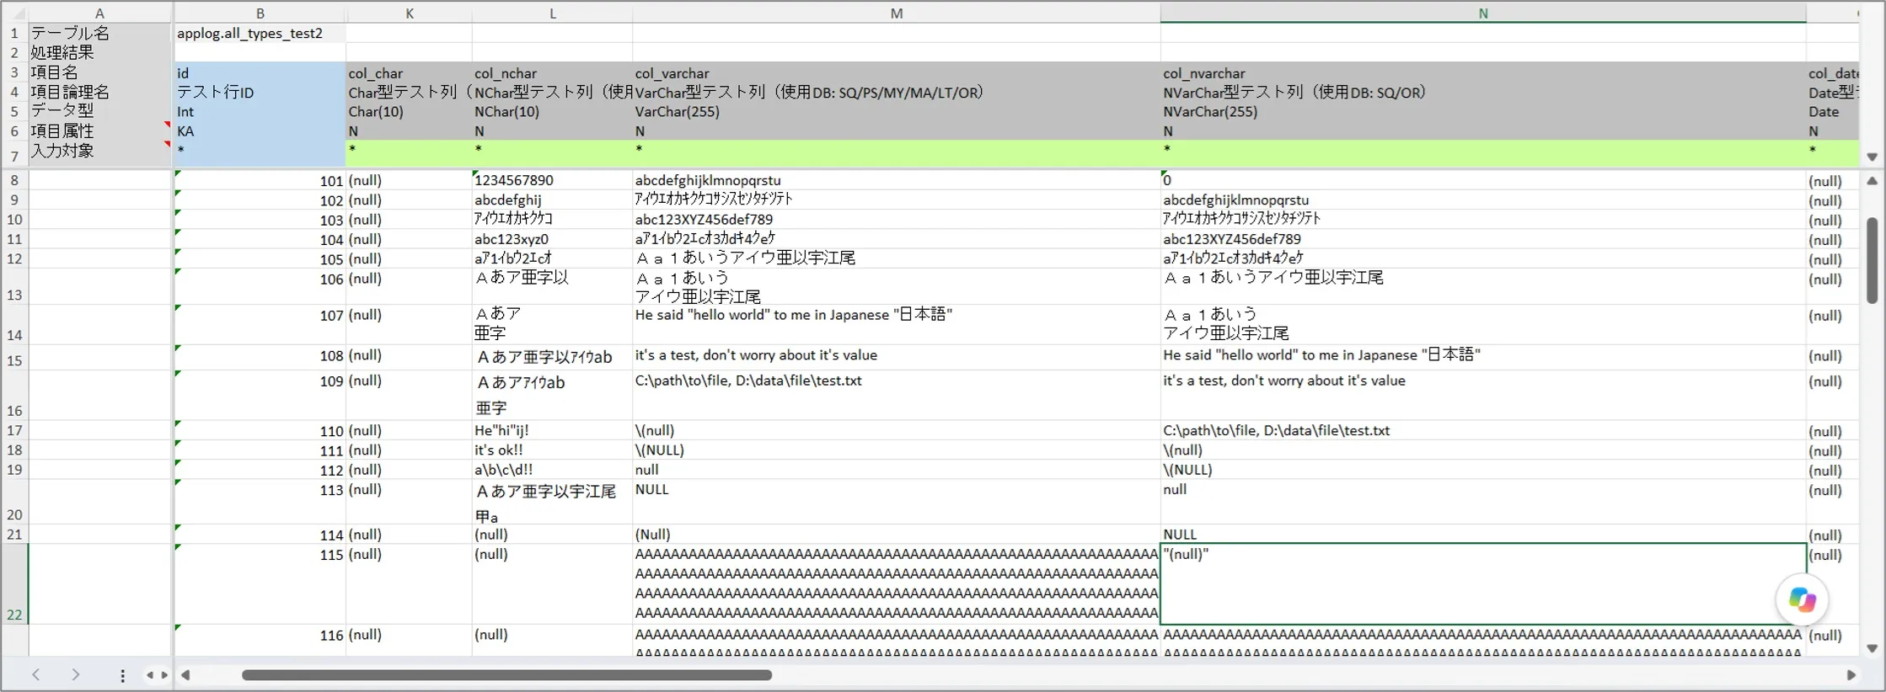This screenshot has width=1886, height=692.
Task: Select the 'col_char' header cell
Action: [409, 73]
